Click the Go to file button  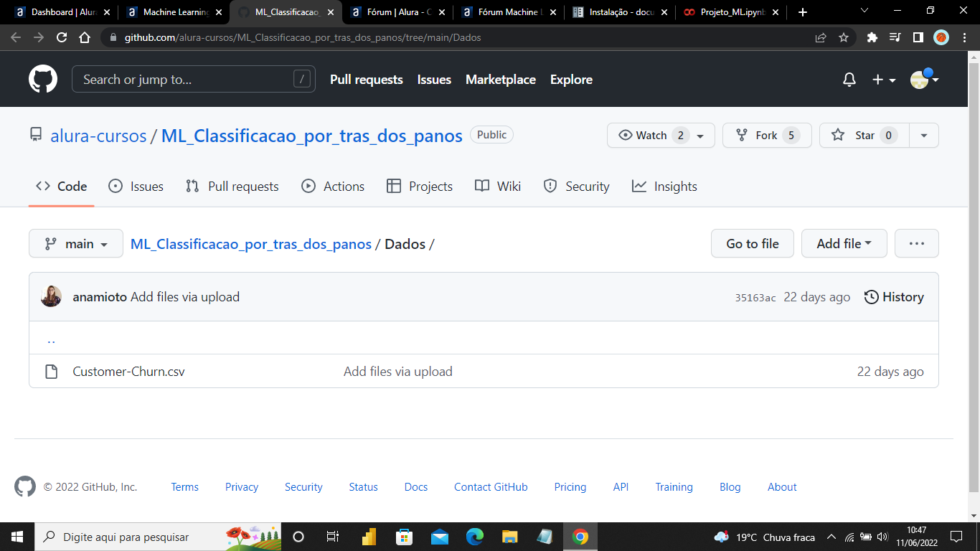[x=753, y=243]
